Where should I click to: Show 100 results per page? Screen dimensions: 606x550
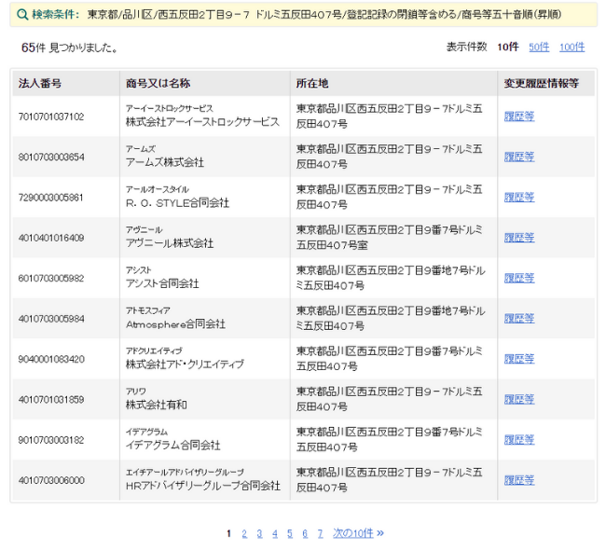(572, 47)
